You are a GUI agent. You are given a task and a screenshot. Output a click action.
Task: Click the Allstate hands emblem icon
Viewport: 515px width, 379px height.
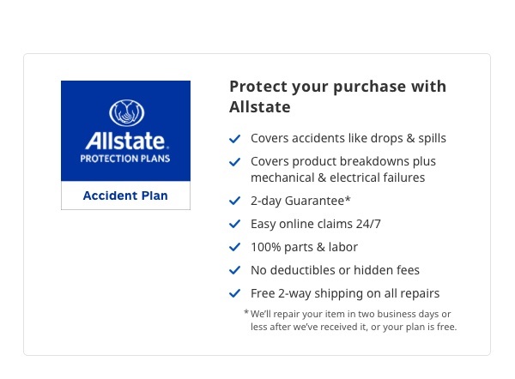[125, 113]
